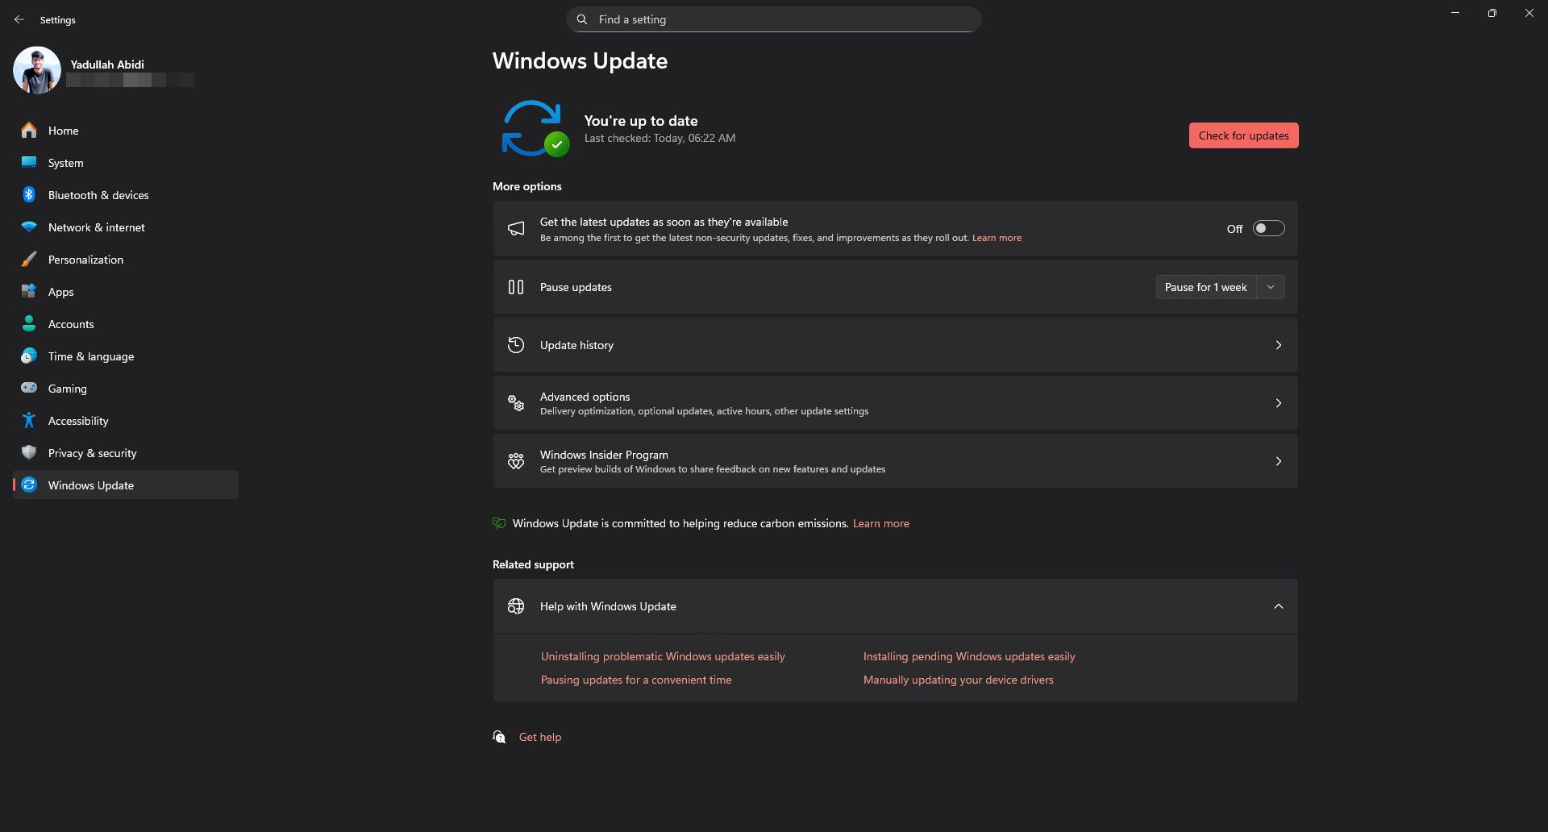Image resolution: width=1548 pixels, height=832 pixels.
Task: Open the Gaming settings icon
Action: tap(29, 388)
